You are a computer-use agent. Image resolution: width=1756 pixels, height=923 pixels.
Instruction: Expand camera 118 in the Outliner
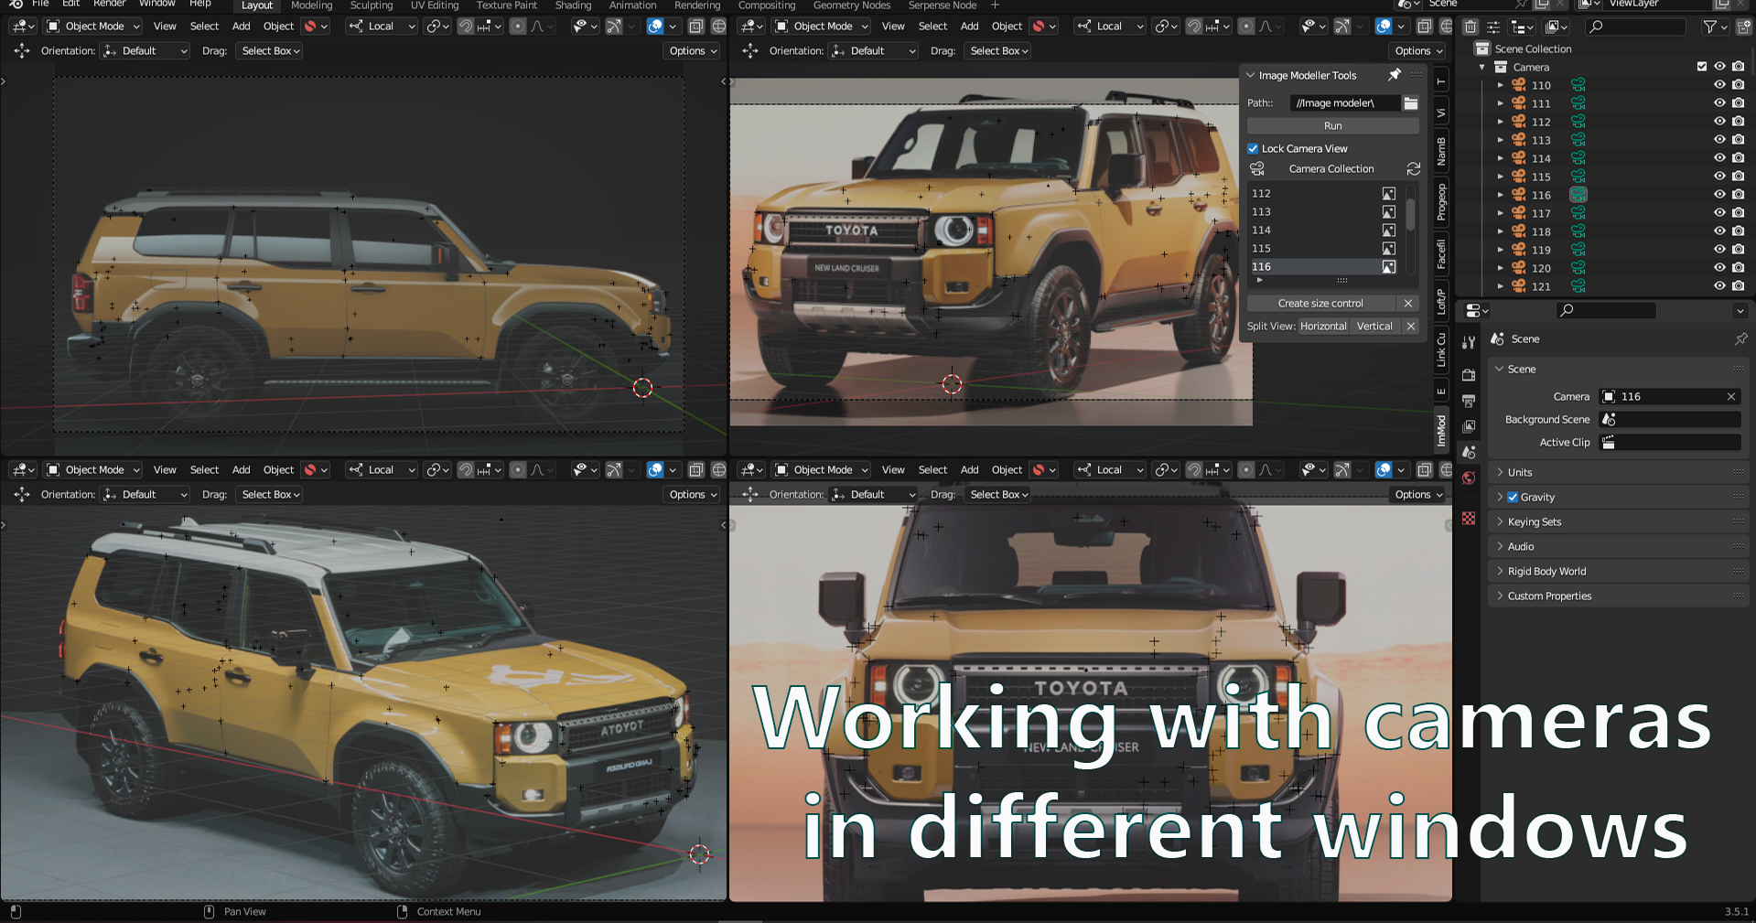1501,231
